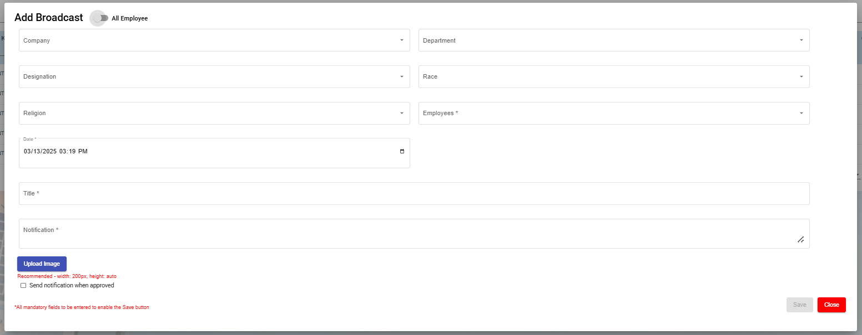Select the year 2025 in Date field

(50, 152)
